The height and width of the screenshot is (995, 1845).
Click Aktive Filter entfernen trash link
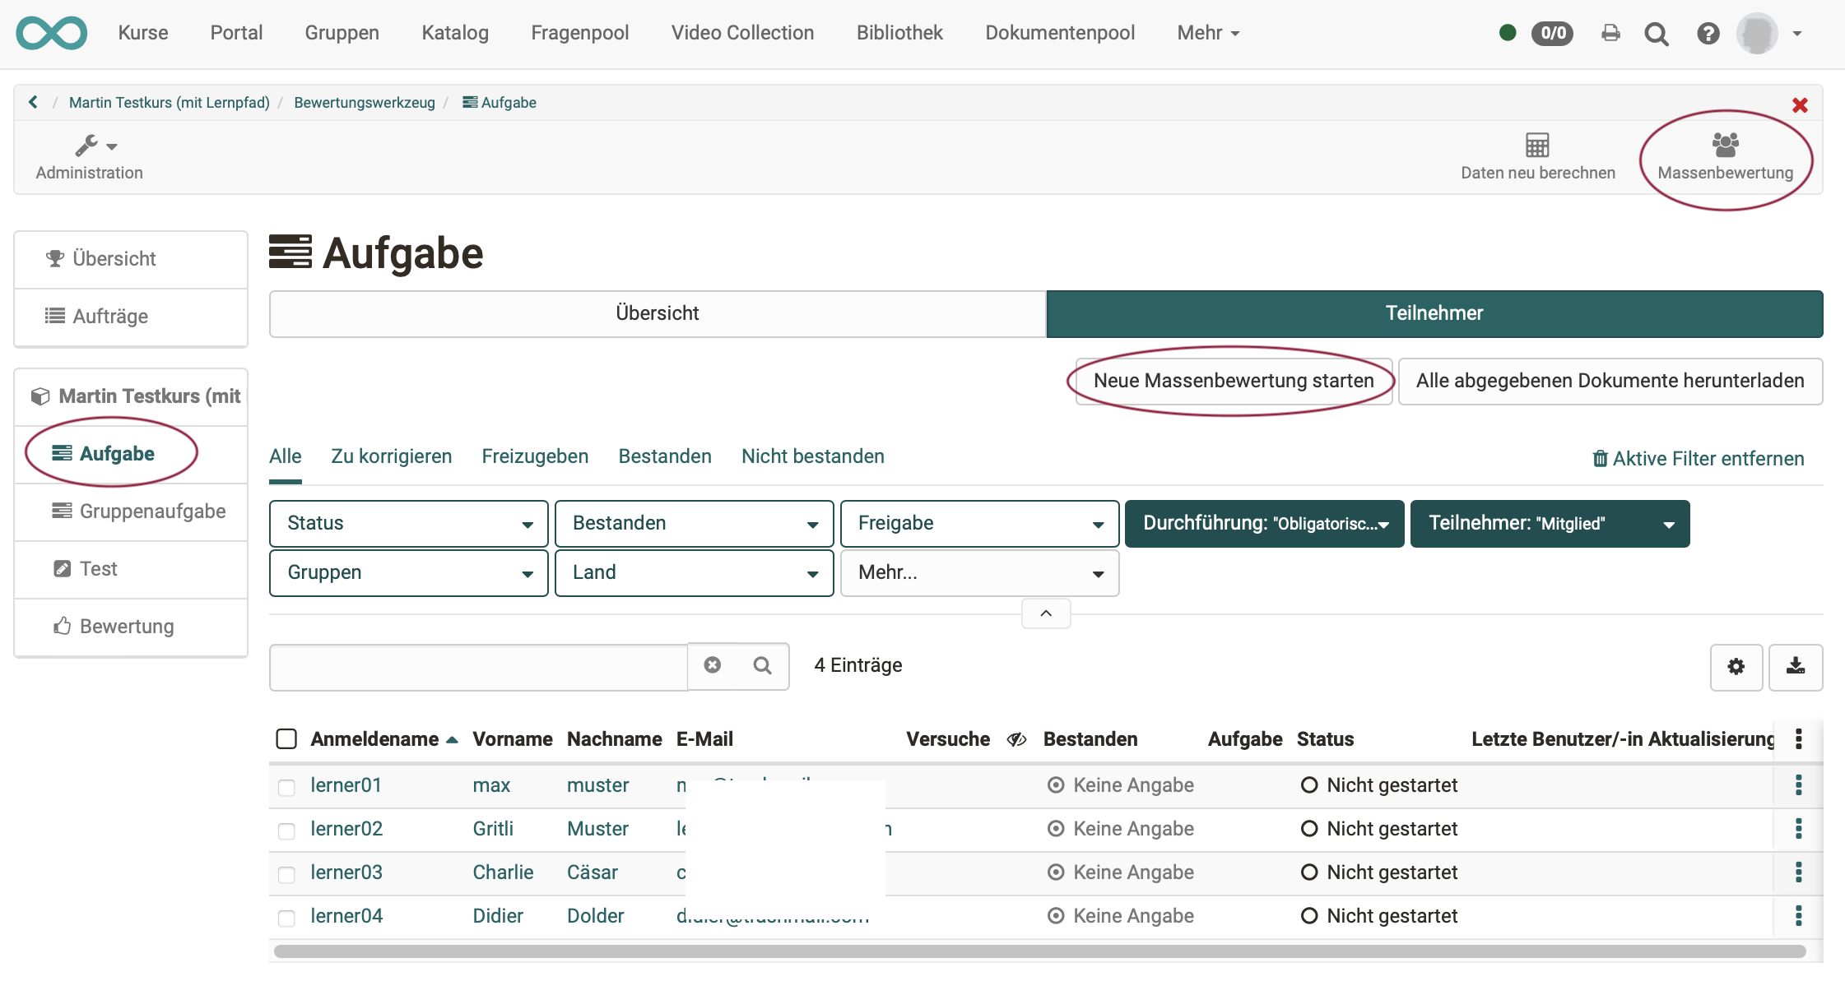1699,459
